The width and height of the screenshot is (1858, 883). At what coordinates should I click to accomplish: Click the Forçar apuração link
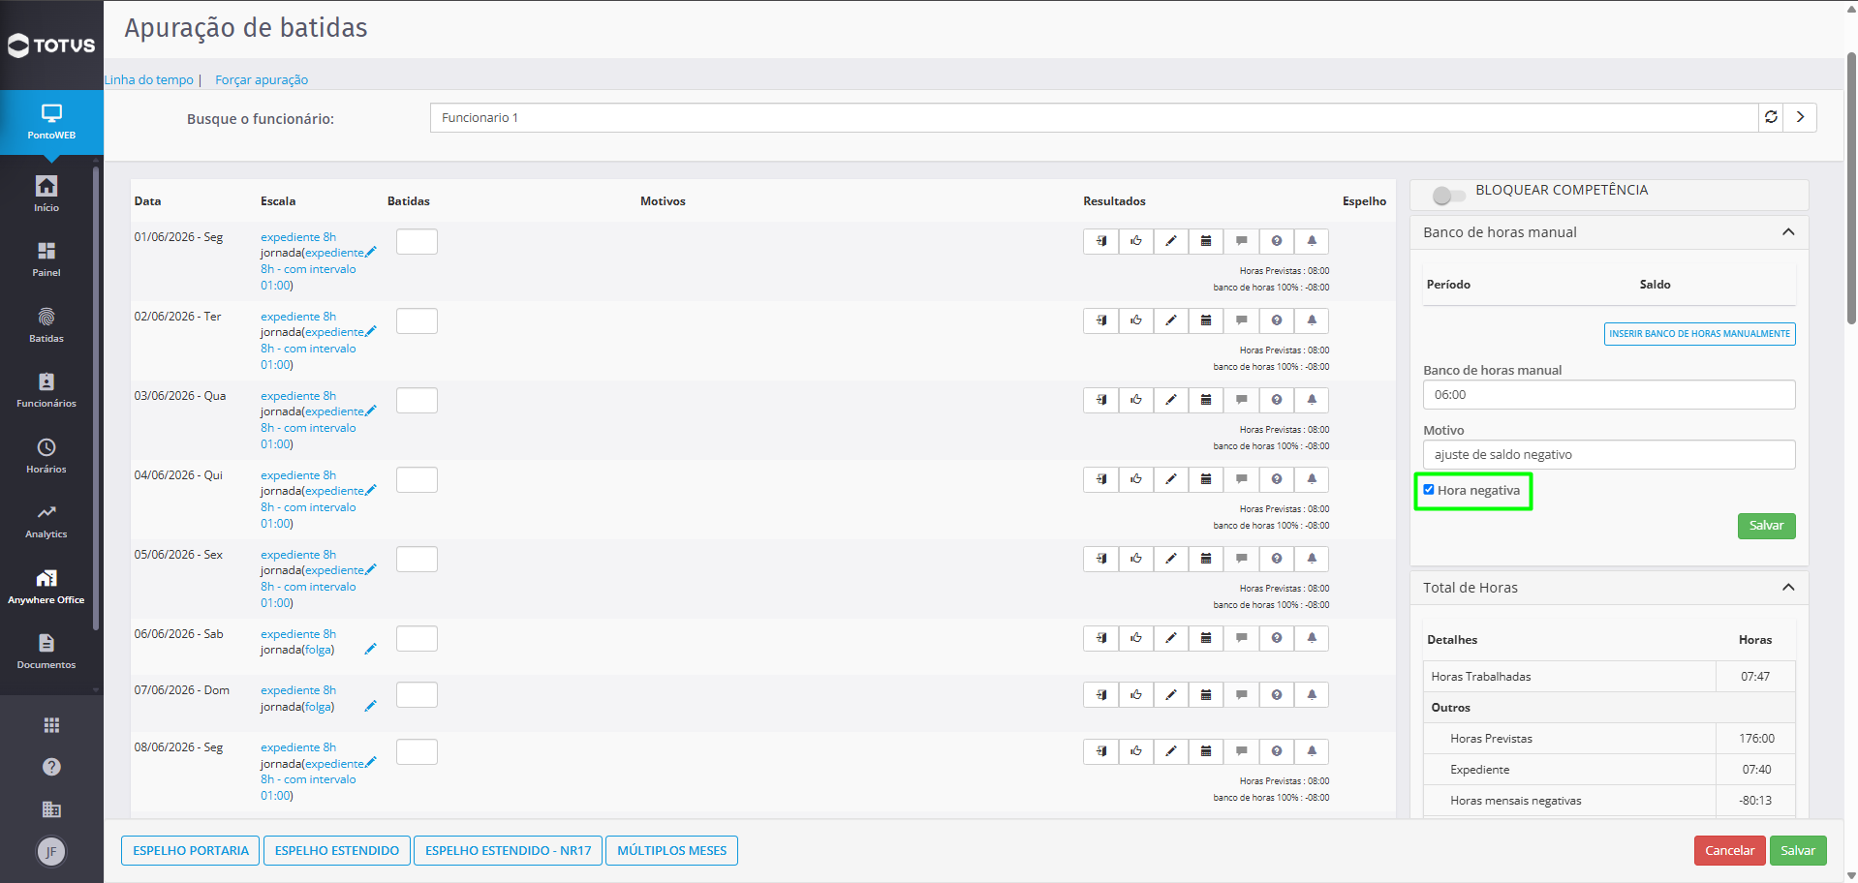pos(262,79)
